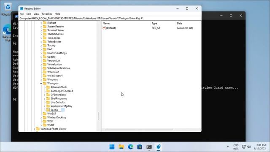Open the Favorites menu
Screen dimensions: 270x152
[x=47, y=14]
